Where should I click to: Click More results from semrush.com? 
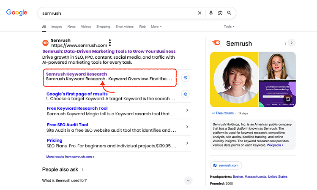click(x=70, y=157)
